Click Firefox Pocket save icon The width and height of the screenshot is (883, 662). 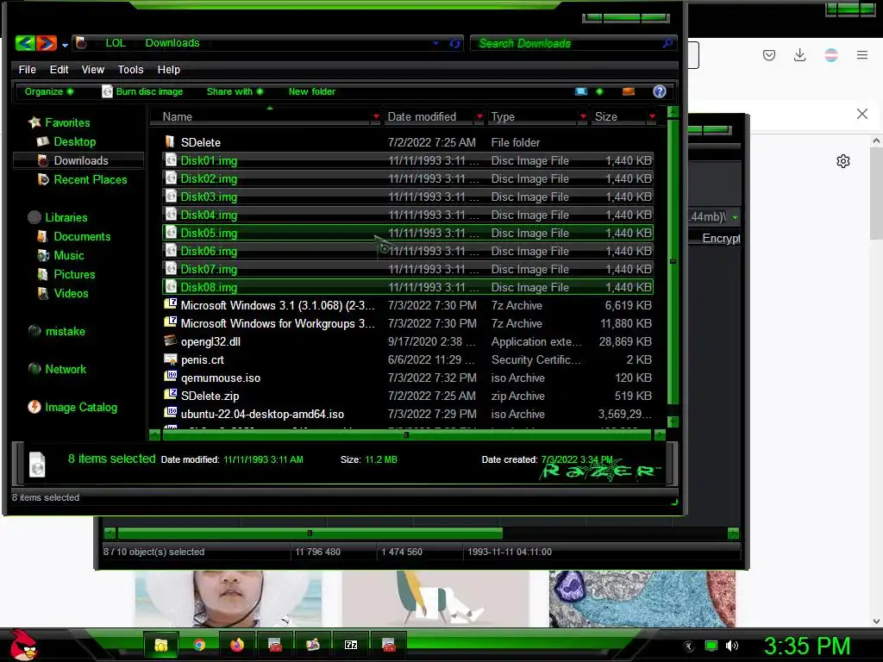click(x=769, y=54)
